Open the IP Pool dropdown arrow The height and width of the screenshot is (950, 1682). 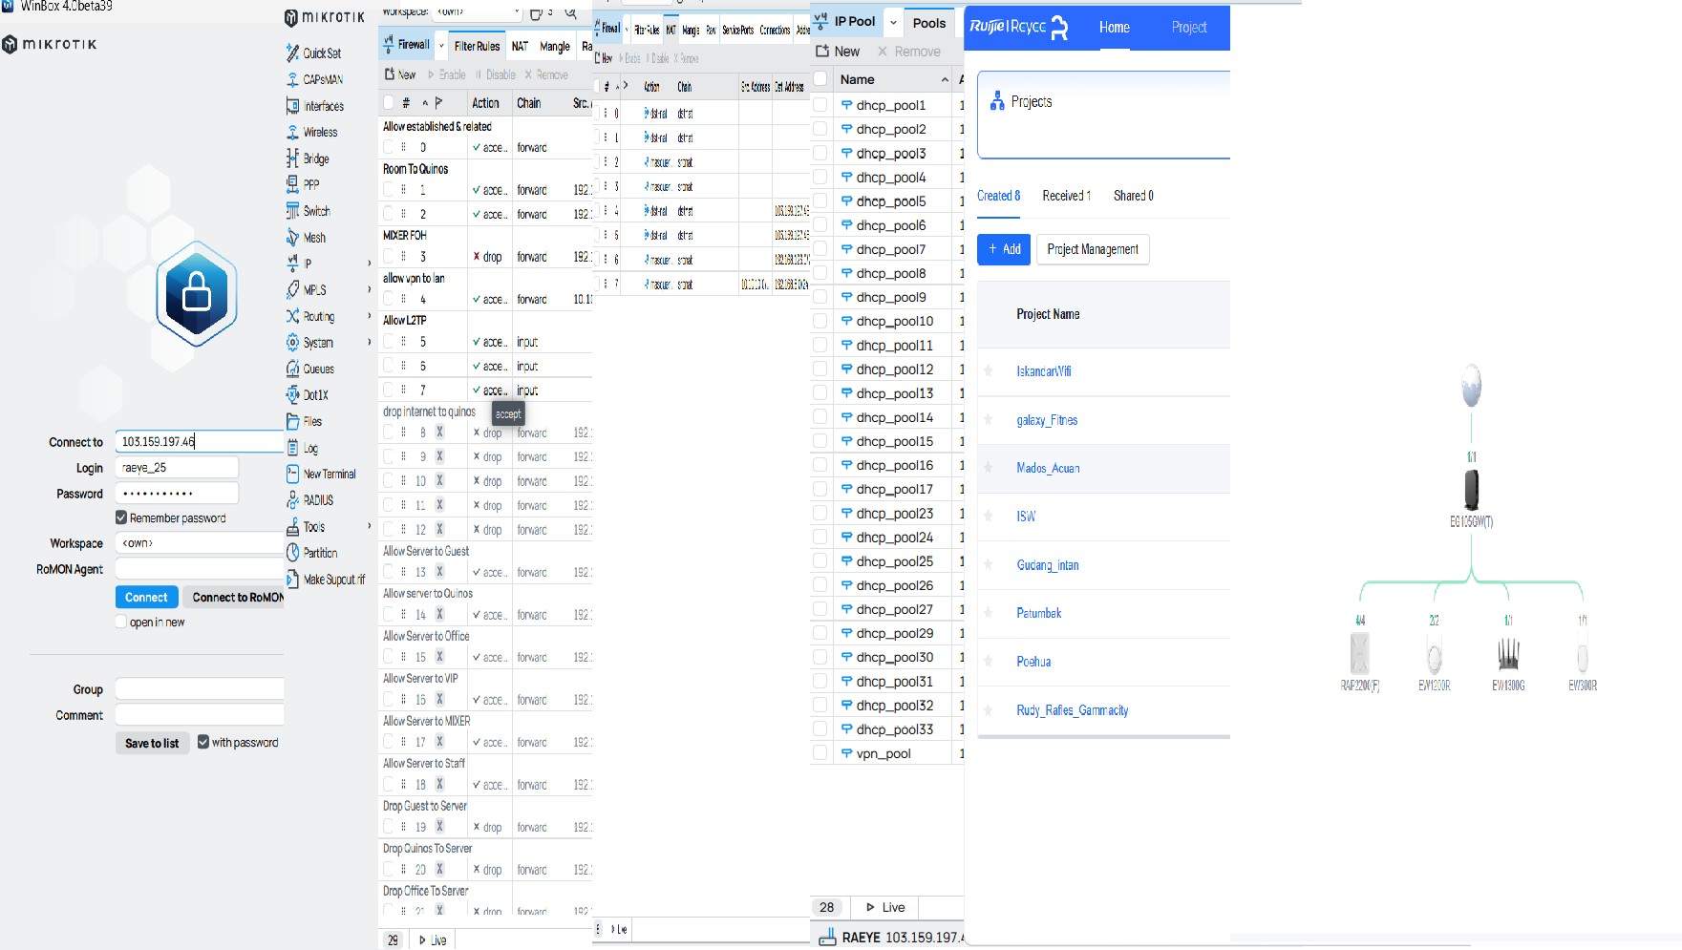click(x=893, y=21)
